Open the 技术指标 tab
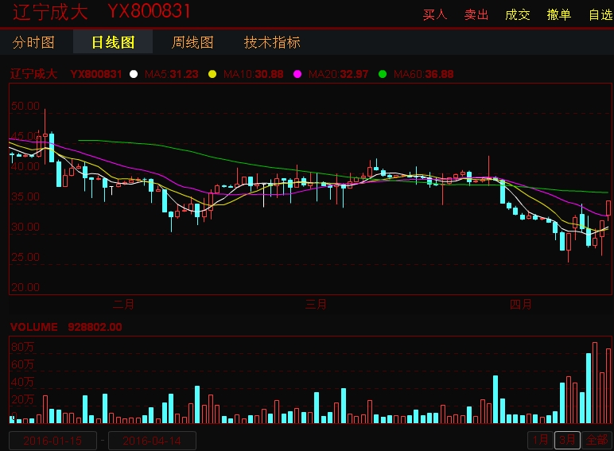Viewport: 614px width, 451px height. pos(272,42)
